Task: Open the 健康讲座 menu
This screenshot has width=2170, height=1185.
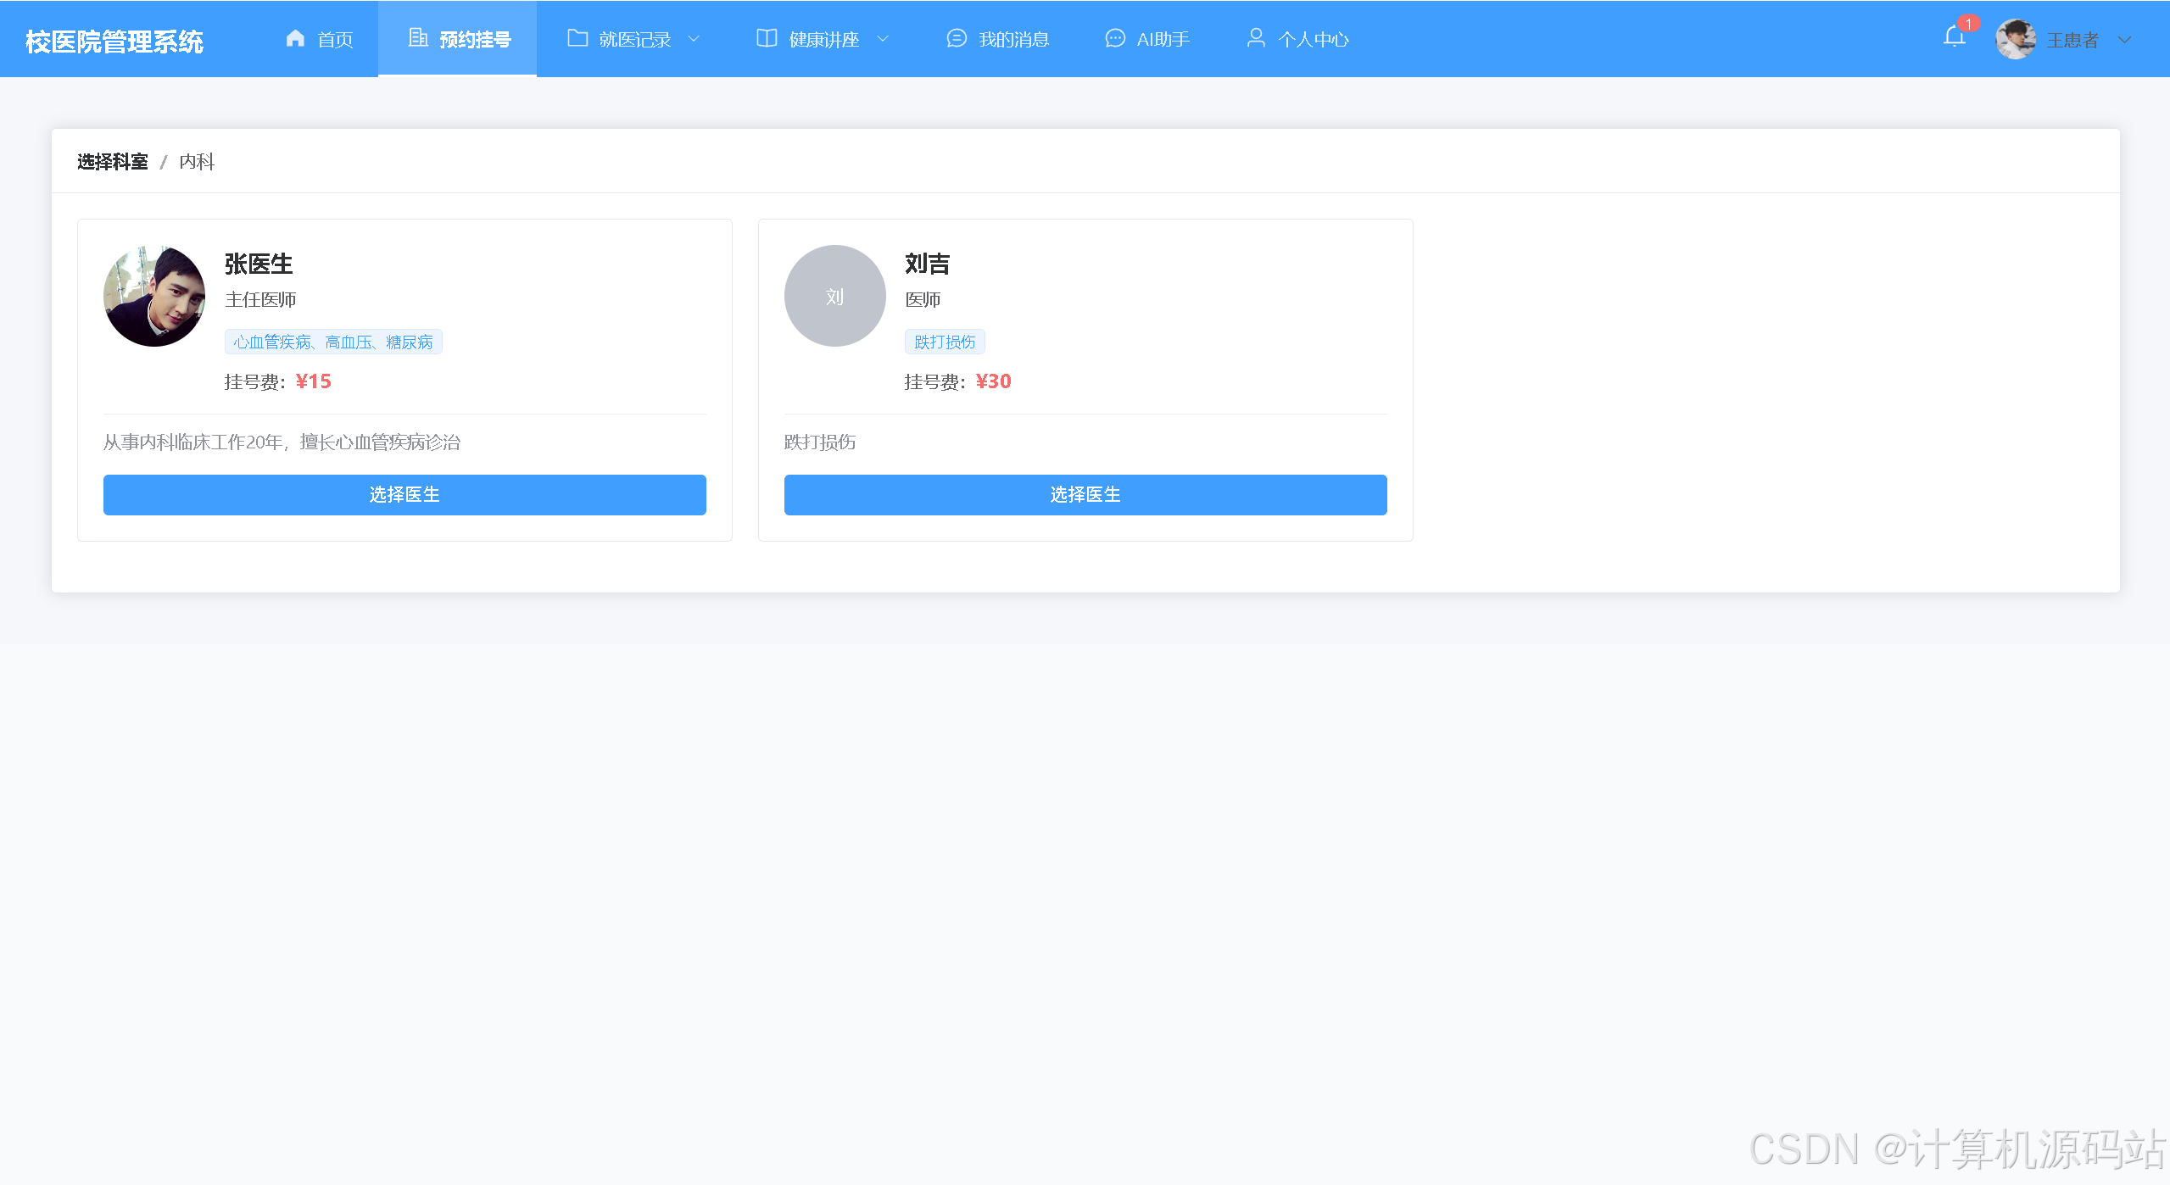Action: click(x=823, y=39)
